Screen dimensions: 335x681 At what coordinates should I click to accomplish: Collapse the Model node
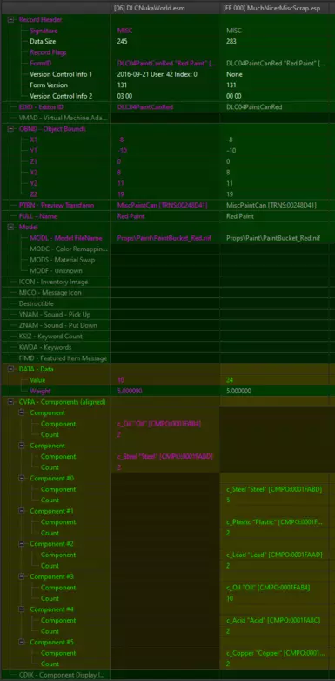10,227
